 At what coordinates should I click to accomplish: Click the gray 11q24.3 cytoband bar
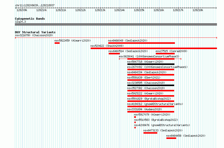[x=116, y=24]
